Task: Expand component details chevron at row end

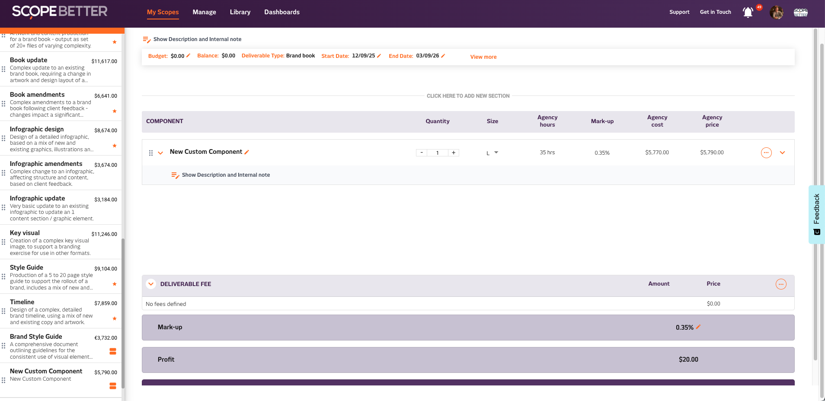Action: point(782,153)
